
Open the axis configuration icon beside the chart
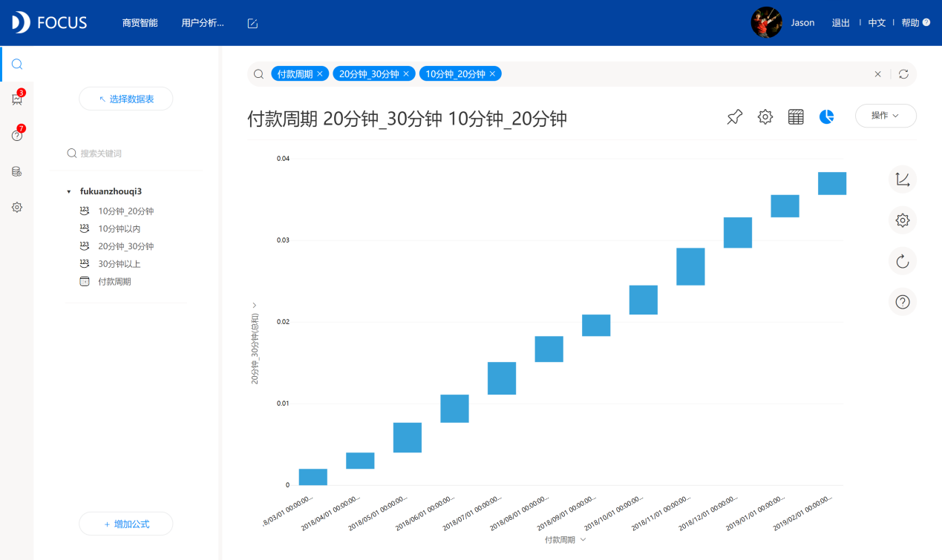point(902,179)
